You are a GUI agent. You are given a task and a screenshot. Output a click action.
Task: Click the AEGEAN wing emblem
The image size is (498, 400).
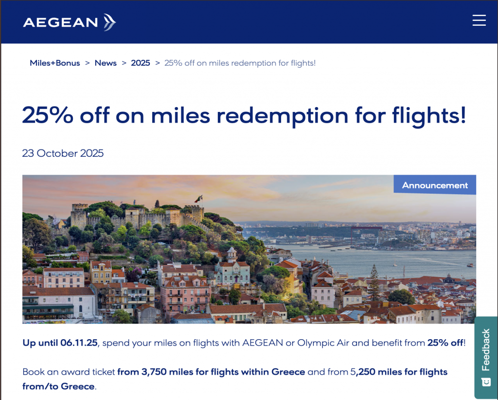[x=109, y=22]
